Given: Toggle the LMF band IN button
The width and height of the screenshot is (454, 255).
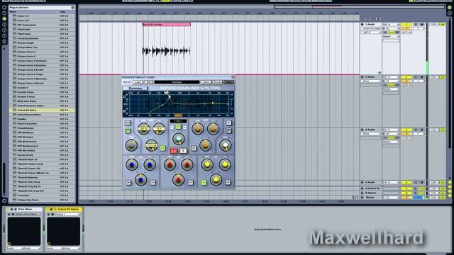Looking at the screenshot, I should [162, 148].
